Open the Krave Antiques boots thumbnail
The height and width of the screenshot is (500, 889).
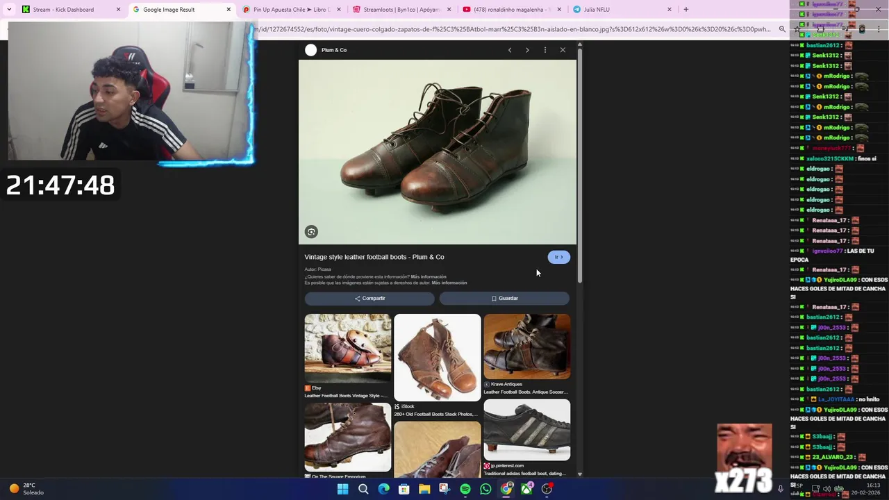point(527,347)
